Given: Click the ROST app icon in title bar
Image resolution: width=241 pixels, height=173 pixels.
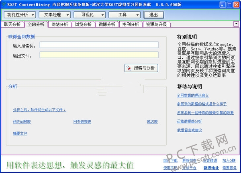Looking at the screenshot, I should pyautogui.click(x=4, y=4).
